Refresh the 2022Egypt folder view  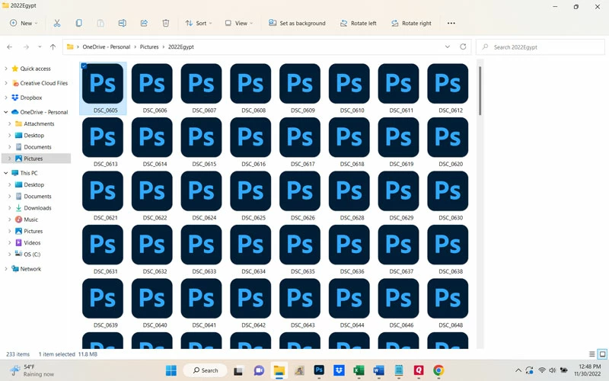coord(463,46)
